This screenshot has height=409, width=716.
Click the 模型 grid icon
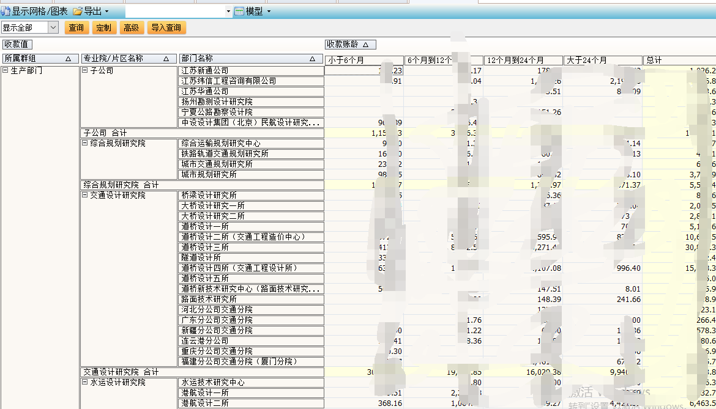[239, 12]
